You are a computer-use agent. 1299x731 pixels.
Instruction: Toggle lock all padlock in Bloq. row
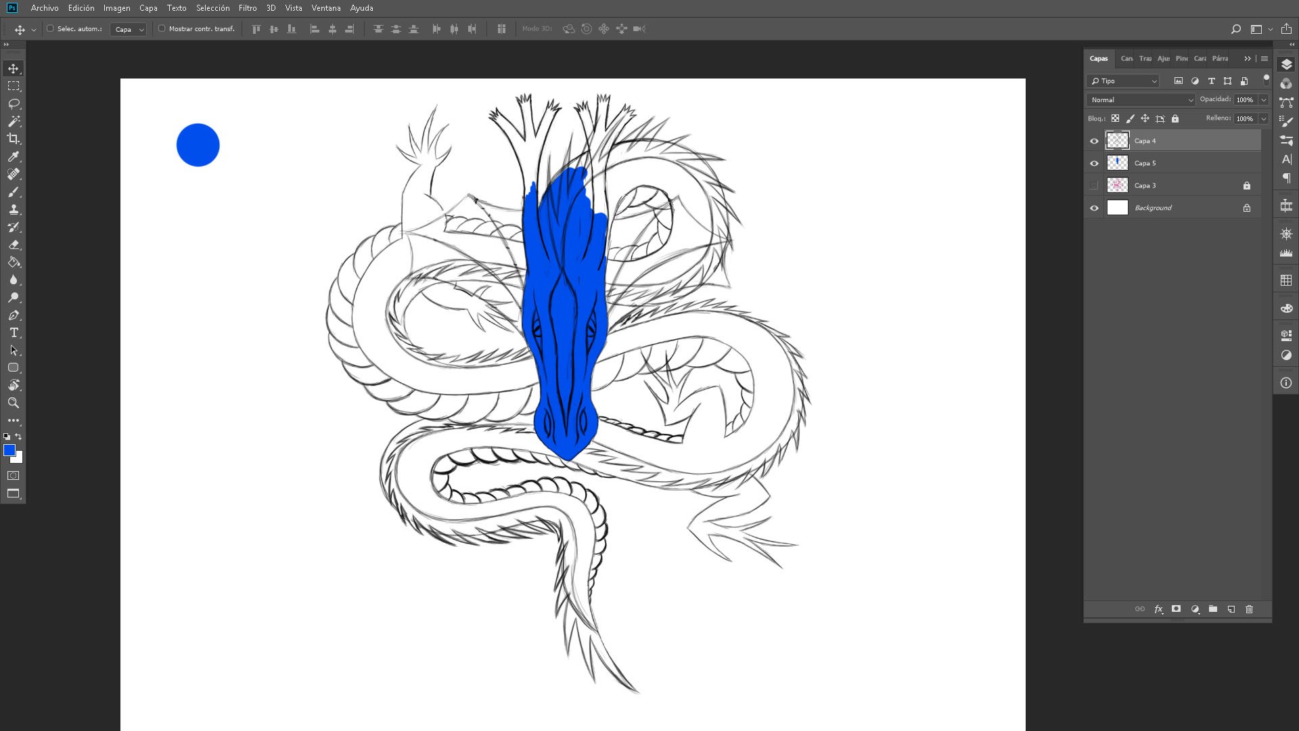click(1175, 118)
